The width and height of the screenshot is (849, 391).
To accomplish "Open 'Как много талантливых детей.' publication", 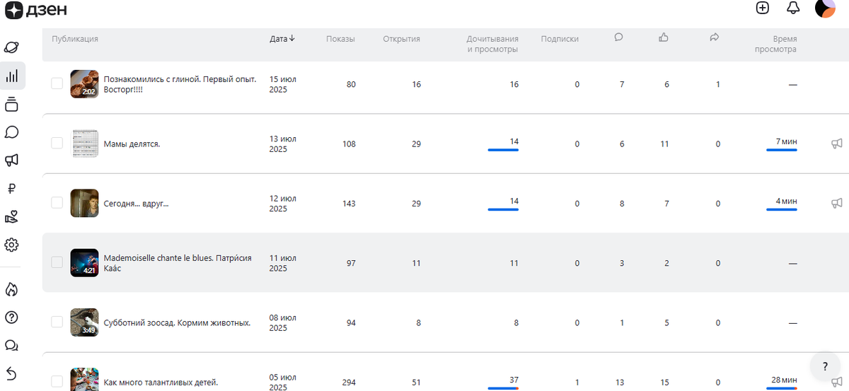I will [161, 383].
